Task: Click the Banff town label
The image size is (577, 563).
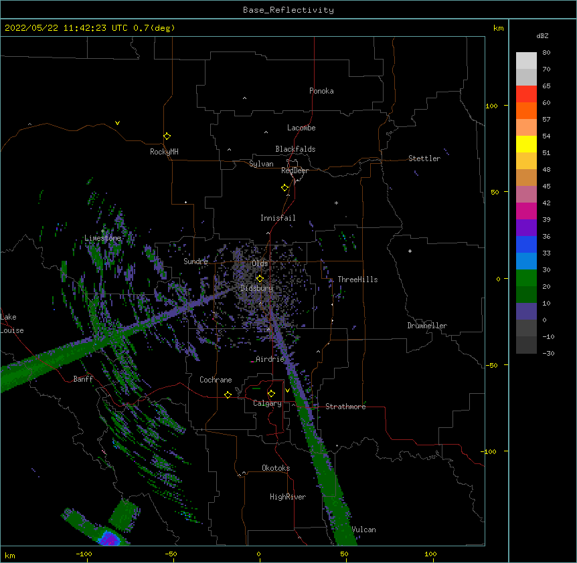Action: pyautogui.click(x=83, y=379)
